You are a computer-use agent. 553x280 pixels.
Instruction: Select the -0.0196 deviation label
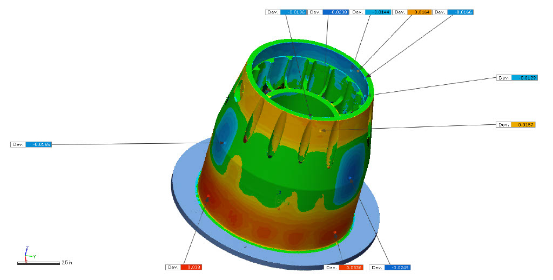point(286,12)
